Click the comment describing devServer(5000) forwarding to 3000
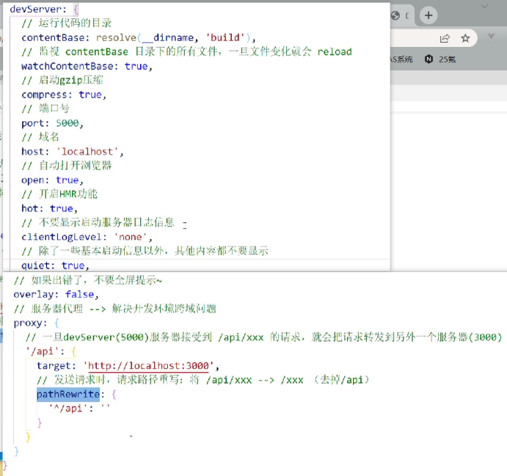The width and height of the screenshot is (507, 476). coord(263,337)
